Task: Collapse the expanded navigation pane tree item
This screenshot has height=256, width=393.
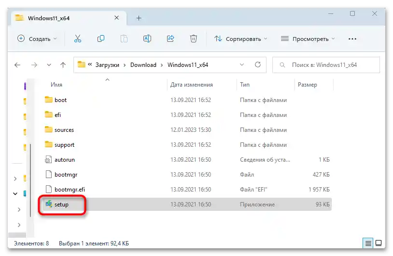Action: pos(15,193)
